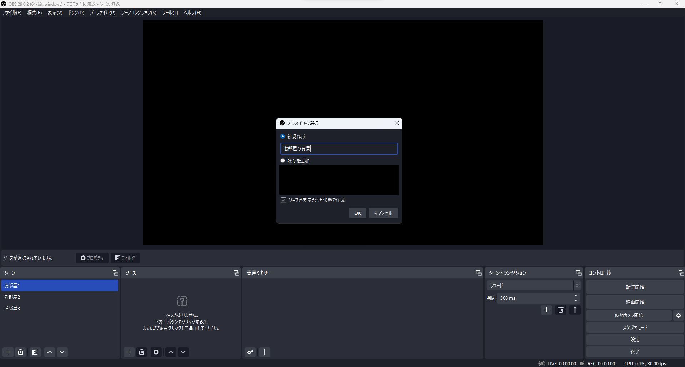Open virtual camera settings gear icon

pyautogui.click(x=679, y=315)
